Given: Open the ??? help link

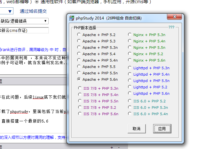Looking at the screenshot, I should 171,27.
